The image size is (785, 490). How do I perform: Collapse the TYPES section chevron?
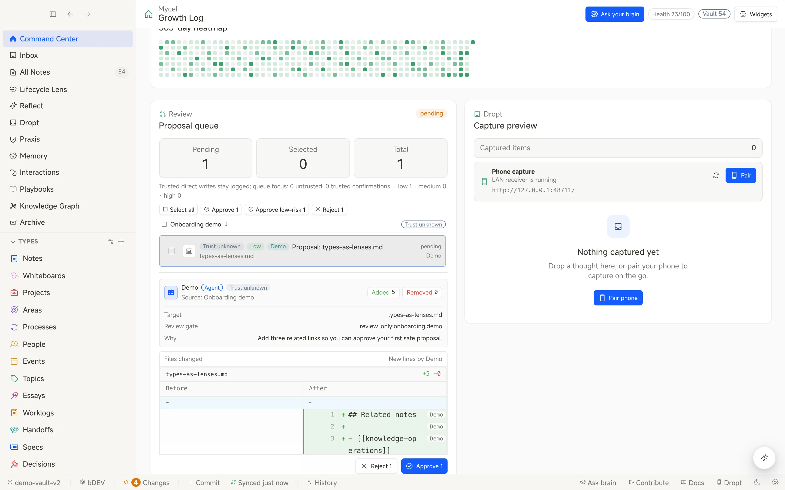pyautogui.click(x=13, y=241)
